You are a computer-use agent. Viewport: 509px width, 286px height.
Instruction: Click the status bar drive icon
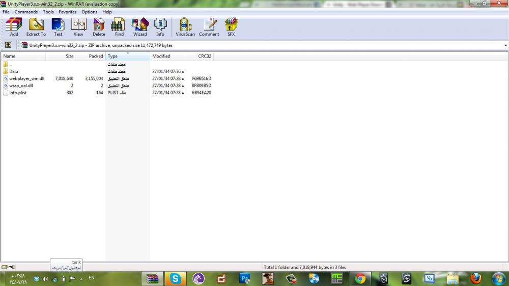pos(4,267)
